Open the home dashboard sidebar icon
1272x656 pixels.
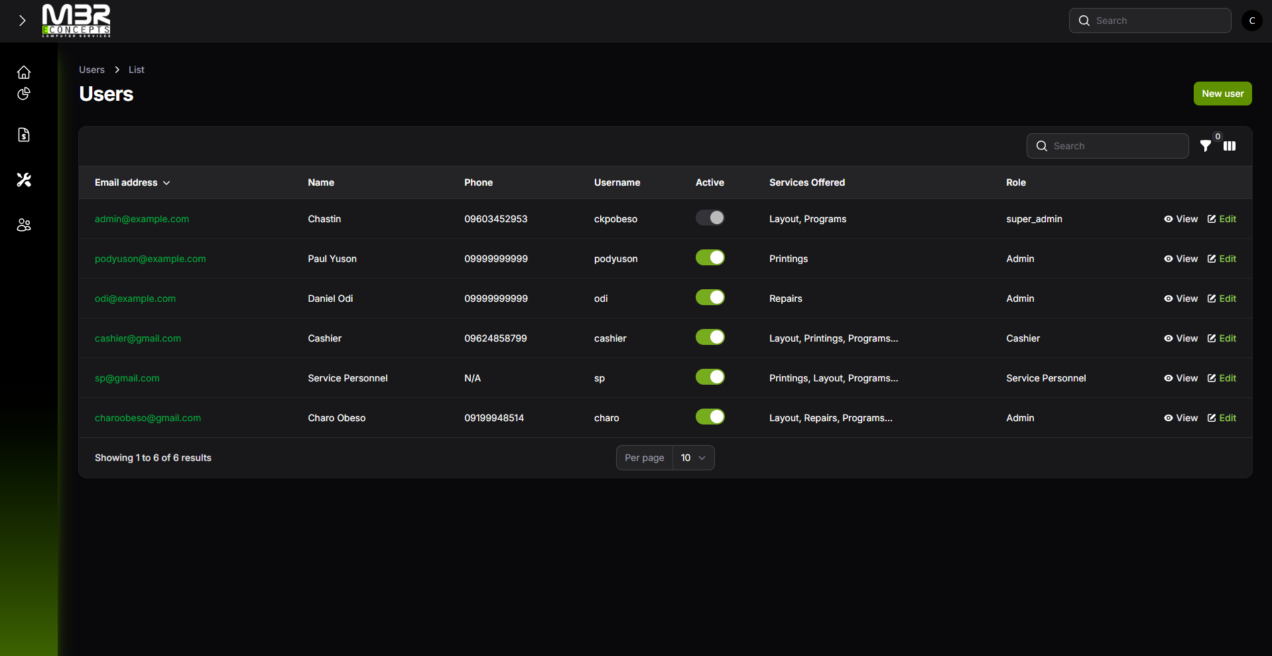(24, 72)
